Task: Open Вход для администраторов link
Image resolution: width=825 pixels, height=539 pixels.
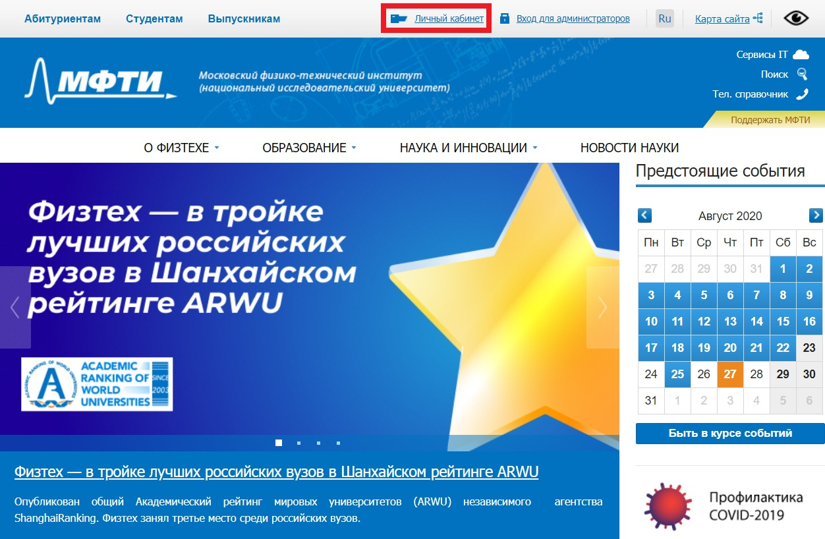Action: pos(573,18)
